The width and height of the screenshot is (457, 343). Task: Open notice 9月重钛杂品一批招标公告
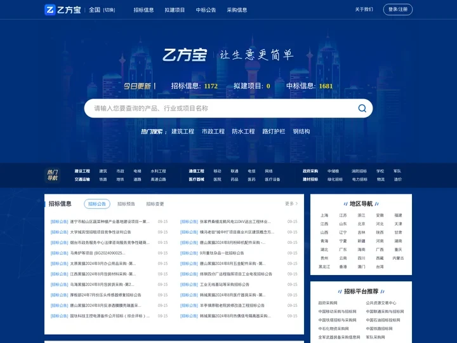point(222,253)
